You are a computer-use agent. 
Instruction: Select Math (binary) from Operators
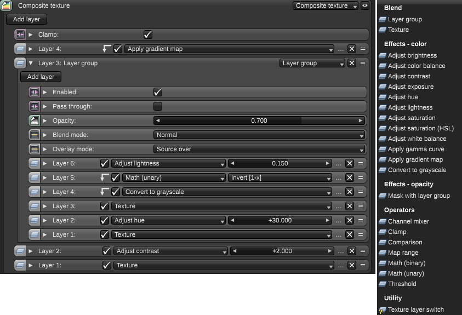(406, 263)
